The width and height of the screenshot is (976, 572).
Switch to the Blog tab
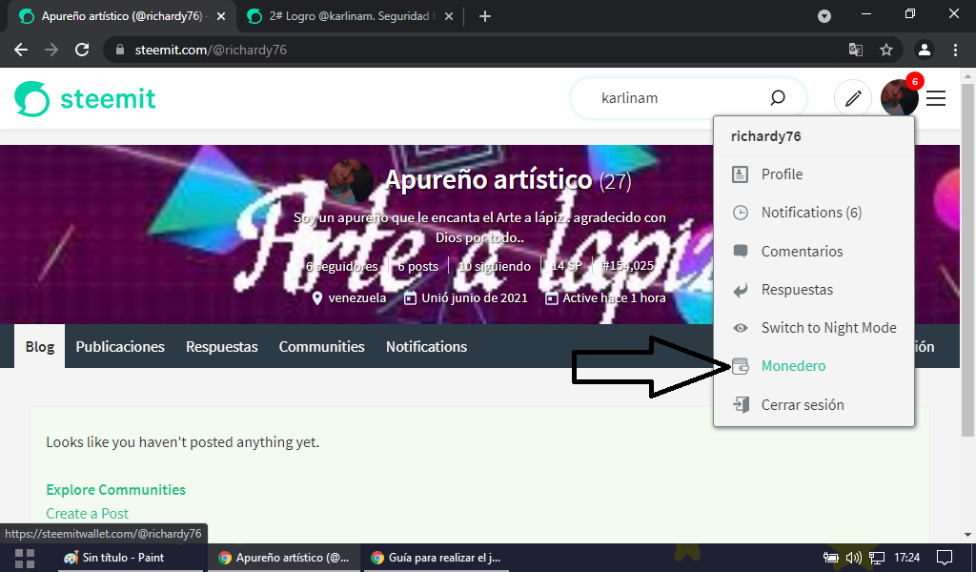[x=40, y=347]
